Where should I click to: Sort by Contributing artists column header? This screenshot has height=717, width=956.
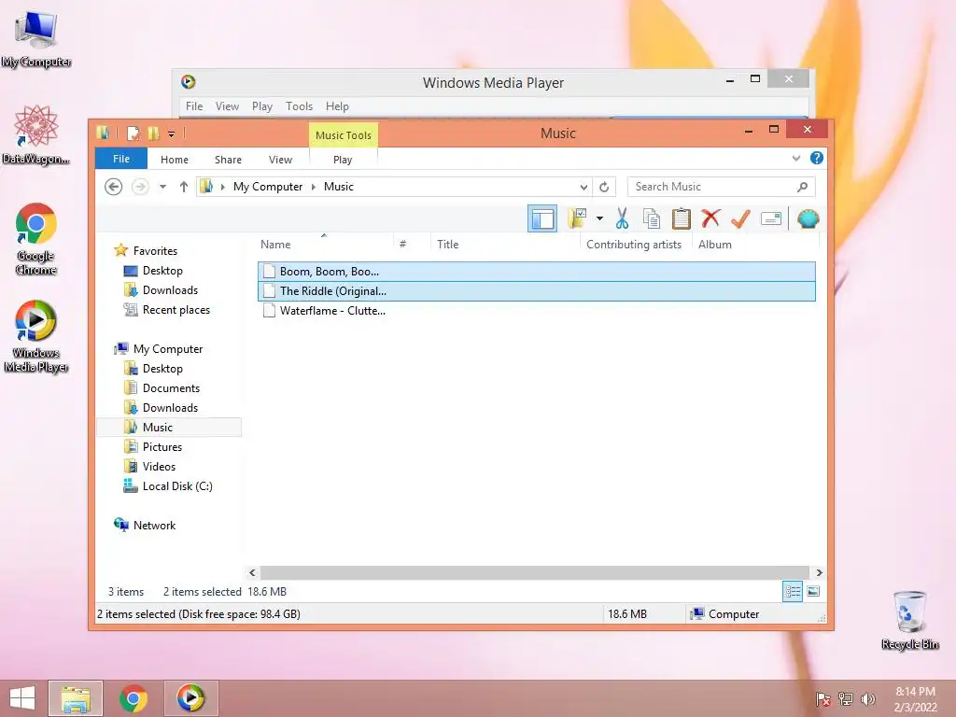(x=634, y=244)
